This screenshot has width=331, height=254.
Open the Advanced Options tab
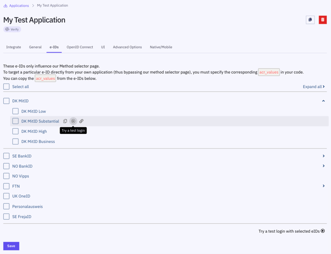127,47
